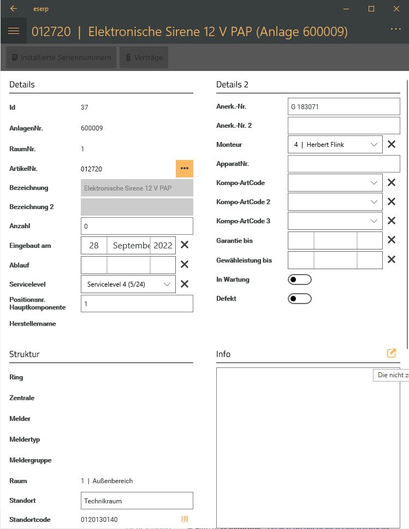Toggle the In Wartung switch
Screen dimensions: 409x529
[x=299, y=280]
